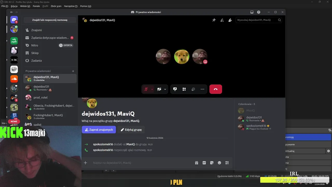Open the GIF picker
This screenshot has height=187, width=332.
[204, 163]
